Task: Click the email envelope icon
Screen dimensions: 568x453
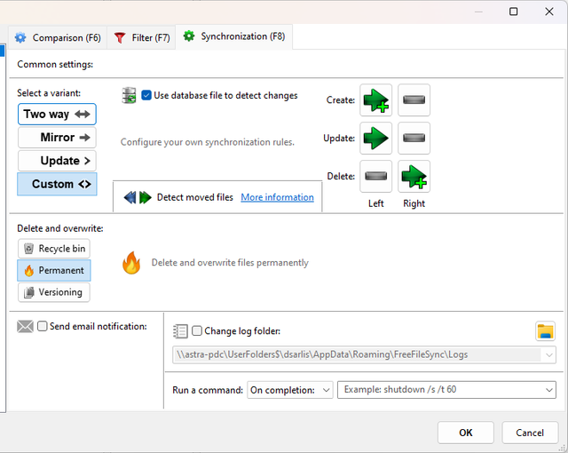Action: (x=25, y=327)
